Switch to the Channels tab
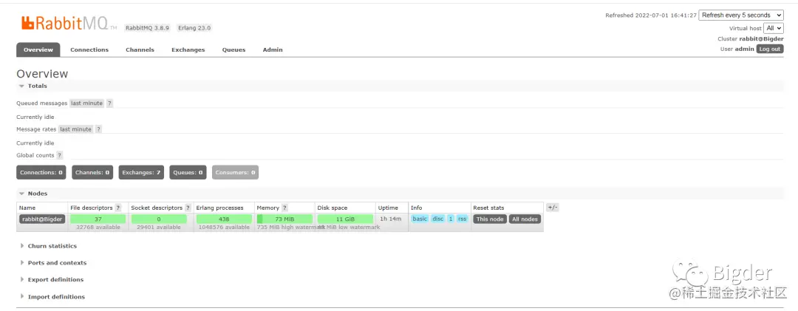The image size is (798, 311). [x=140, y=50]
